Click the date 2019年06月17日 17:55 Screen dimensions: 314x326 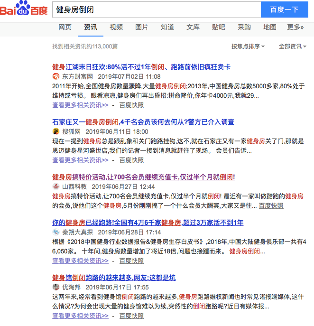click(x=117, y=287)
